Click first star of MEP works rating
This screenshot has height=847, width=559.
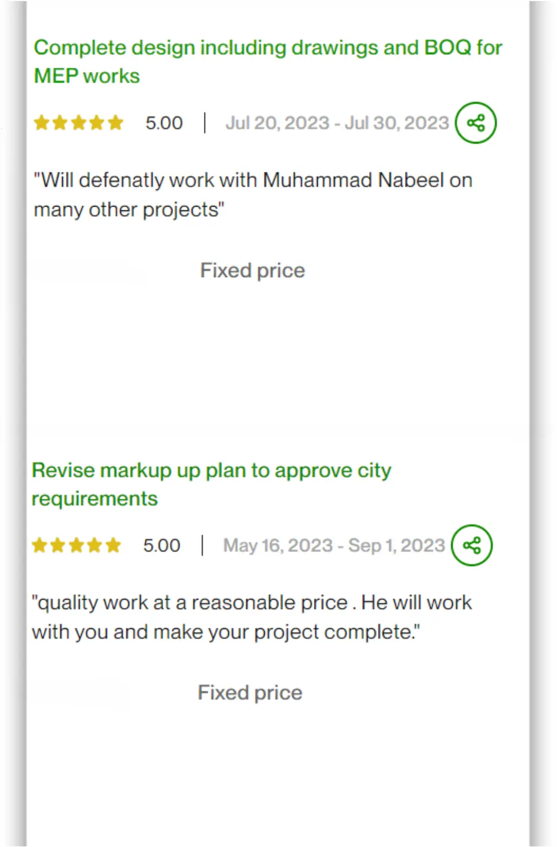(42, 123)
